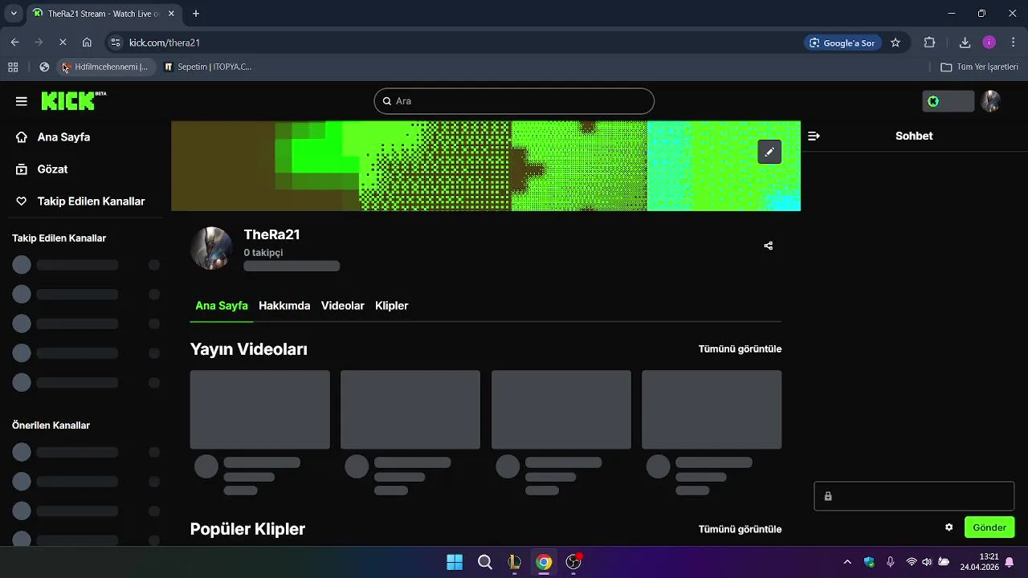Switch to the Videolar tab

tap(343, 306)
